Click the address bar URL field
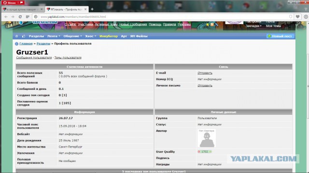The width and height of the screenshot is (309, 173). [x=164, y=17]
